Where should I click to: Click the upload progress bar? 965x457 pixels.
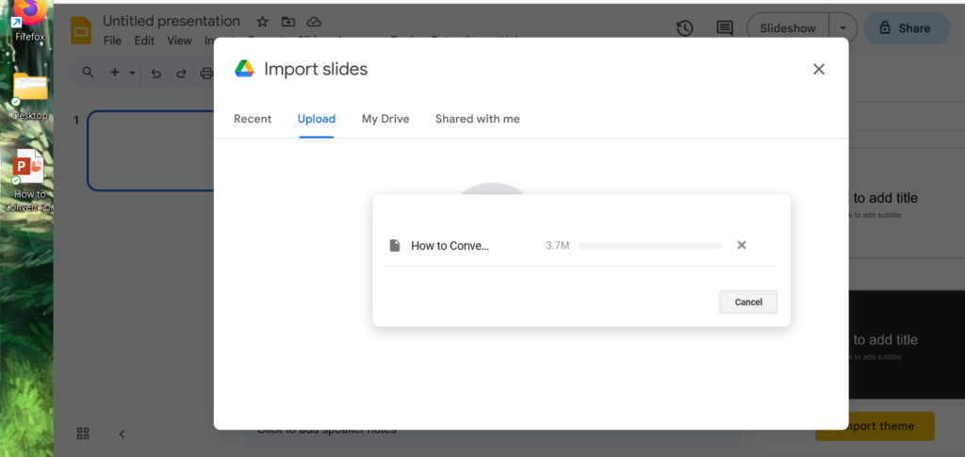[649, 245]
